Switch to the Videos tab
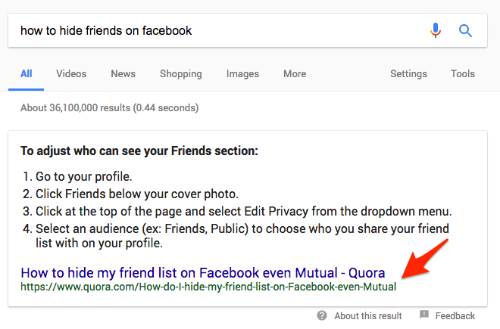Image resolution: width=500 pixels, height=329 pixels. coord(71,74)
